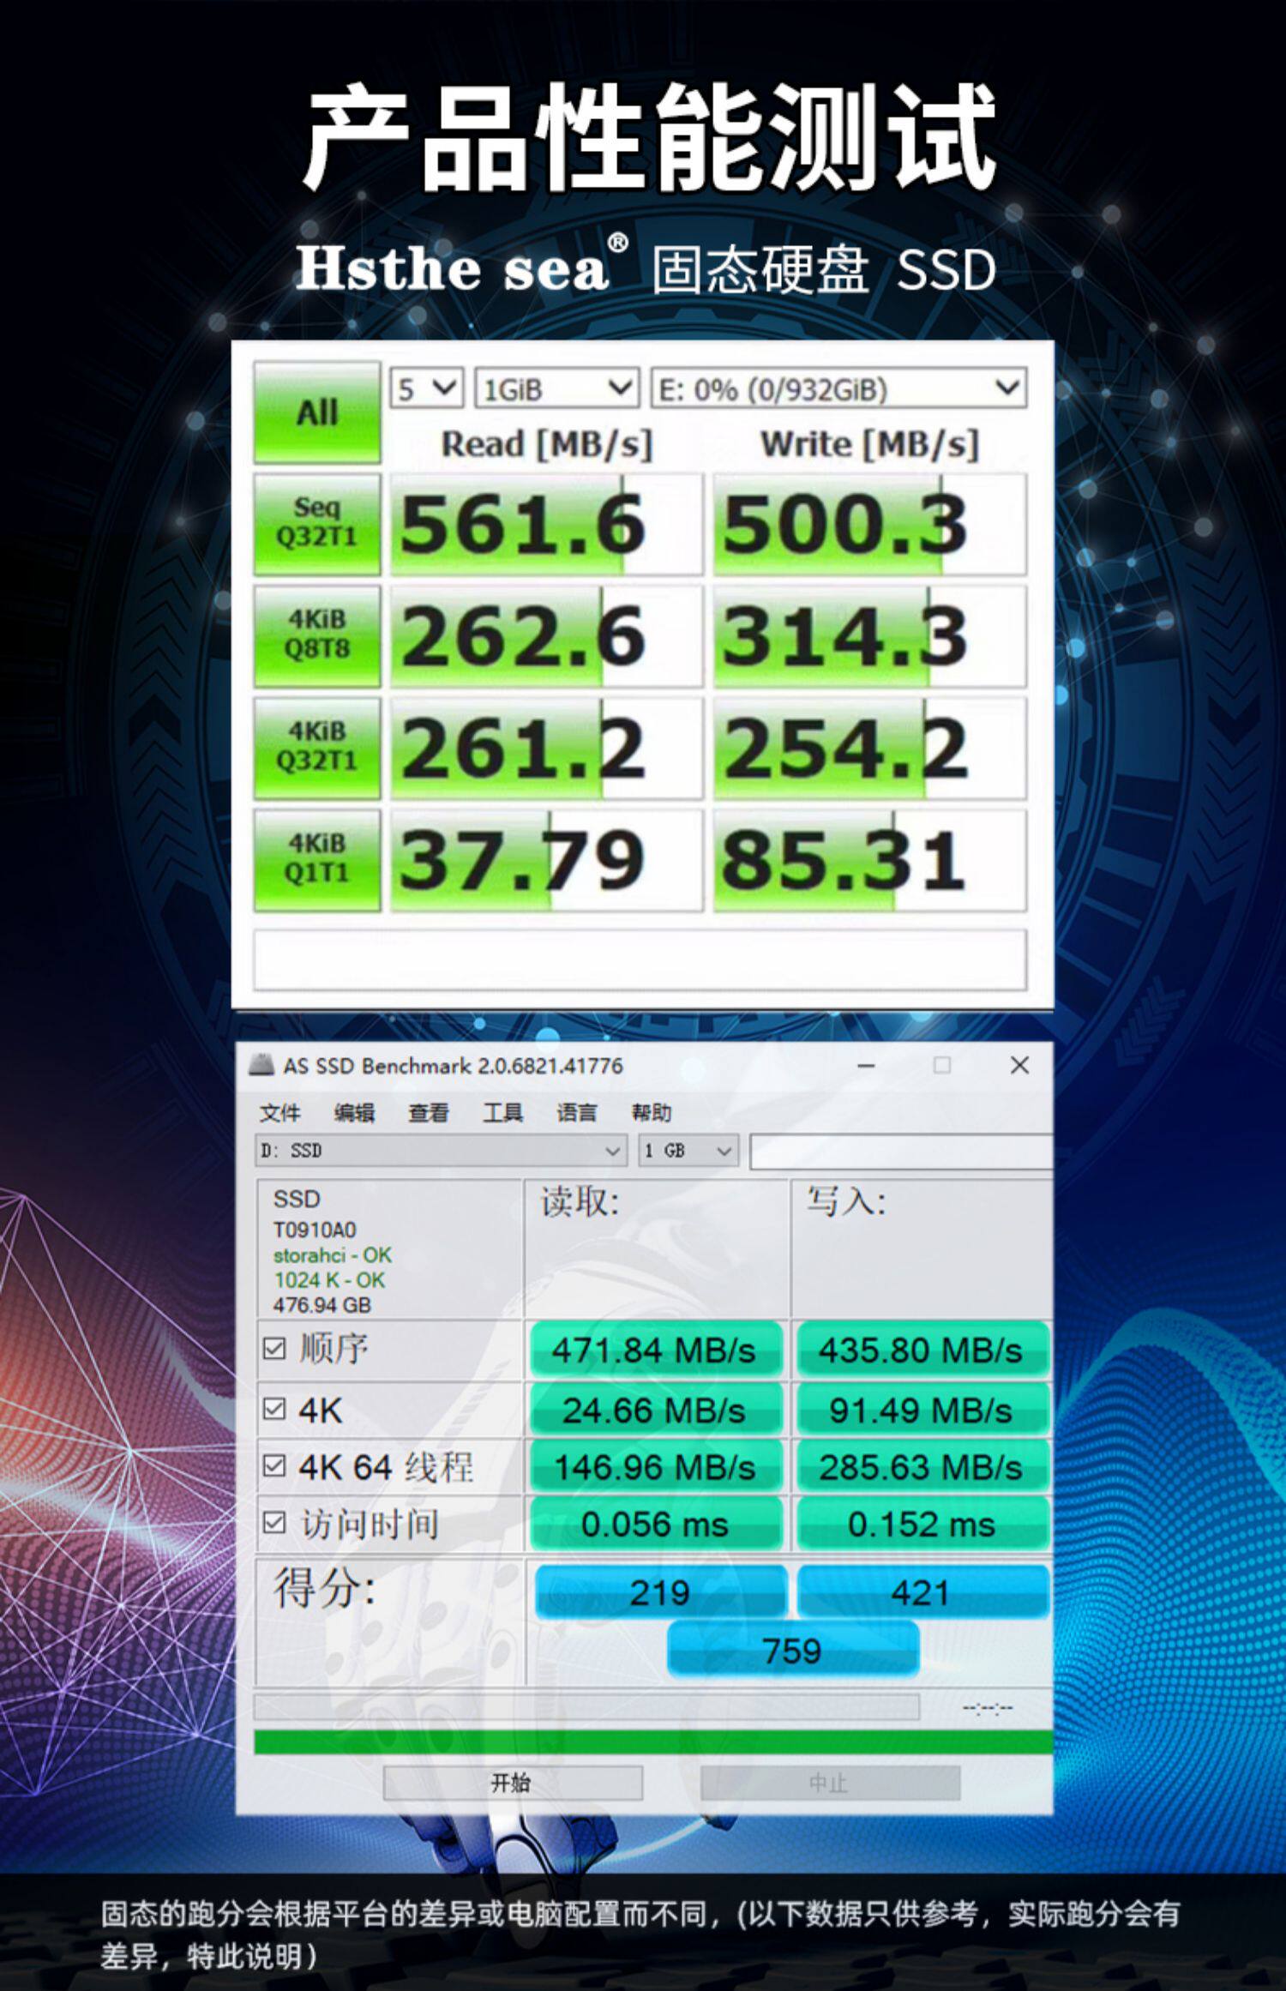The width and height of the screenshot is (1286, 1991).
Task: Maximize the AS SSD Benchmark window
Action: tap(942, 1065)
